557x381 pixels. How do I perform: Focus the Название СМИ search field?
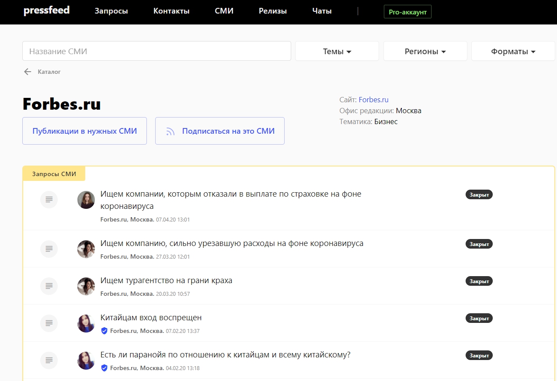point(157,51)
